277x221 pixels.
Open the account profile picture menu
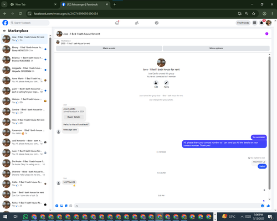tap(269, 23)
